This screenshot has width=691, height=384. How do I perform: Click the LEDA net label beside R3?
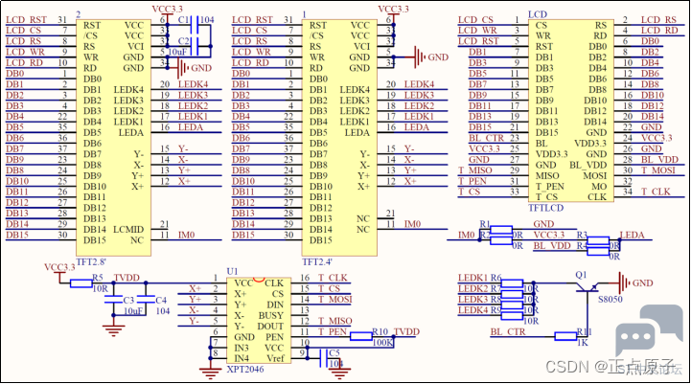click(632, 235)
